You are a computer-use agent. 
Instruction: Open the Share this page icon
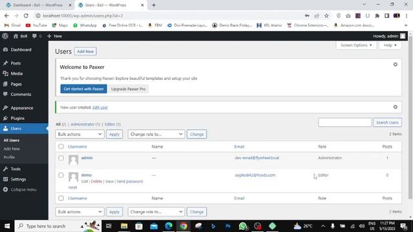tap(317, 15)
